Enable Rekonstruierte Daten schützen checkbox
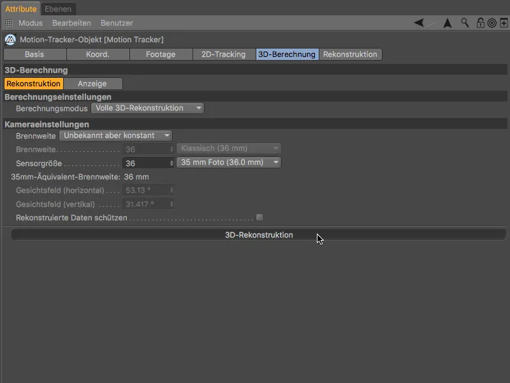The height and width of the screenshot is (383, 510). click(259, 217)
